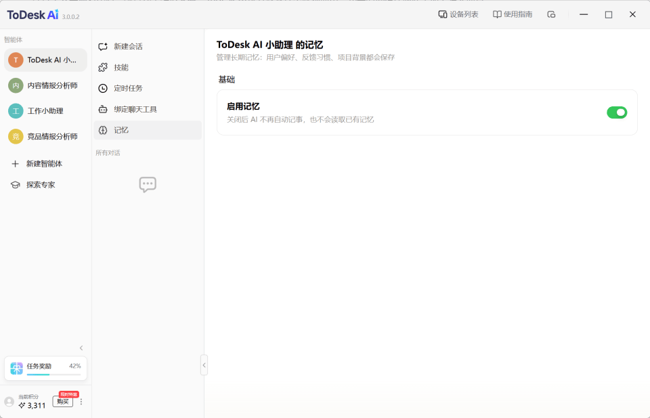Open the 使用指南 button
This screenshot has width=650, height=418.
click(513, 14)
